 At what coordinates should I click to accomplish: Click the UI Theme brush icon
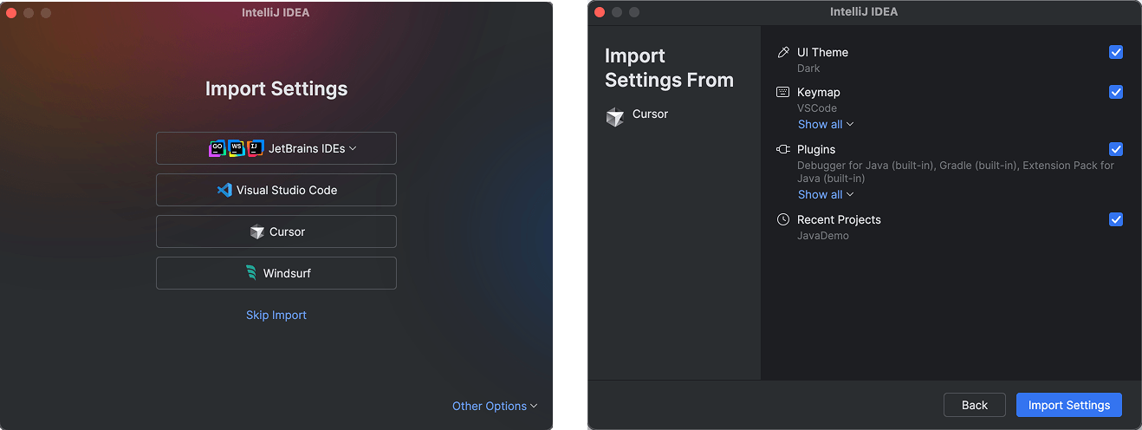[x=783, y=52]
